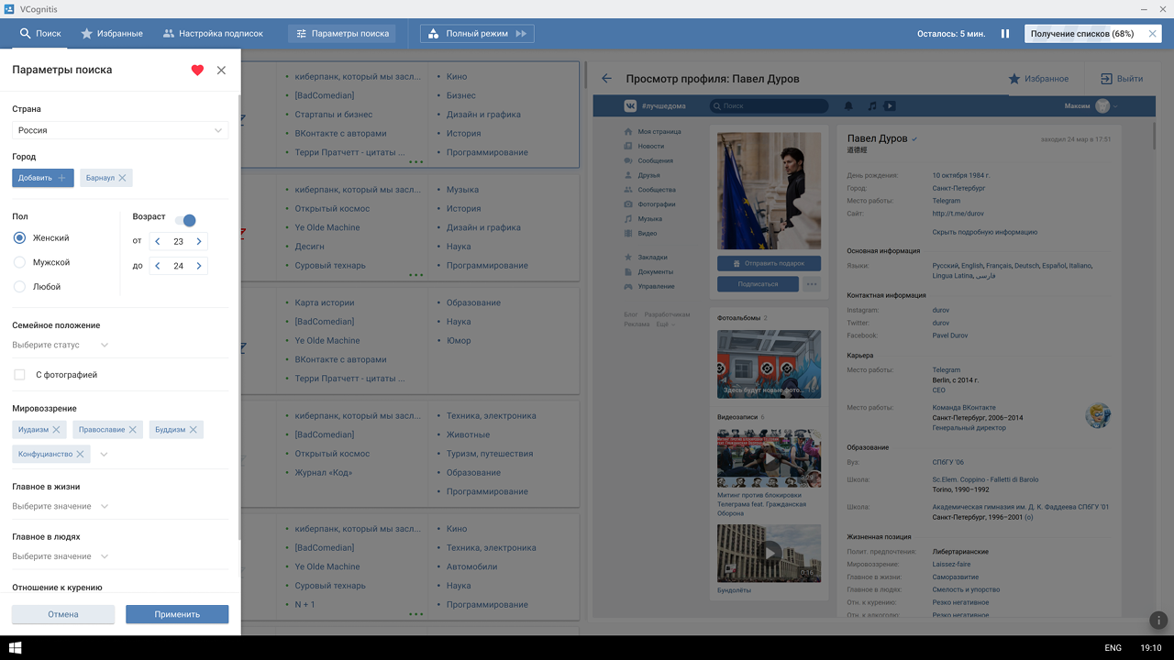The width and height of the screenshot is (1174, 660).
Task: Click the Подписаться button
Action: (x=758, y=284)
